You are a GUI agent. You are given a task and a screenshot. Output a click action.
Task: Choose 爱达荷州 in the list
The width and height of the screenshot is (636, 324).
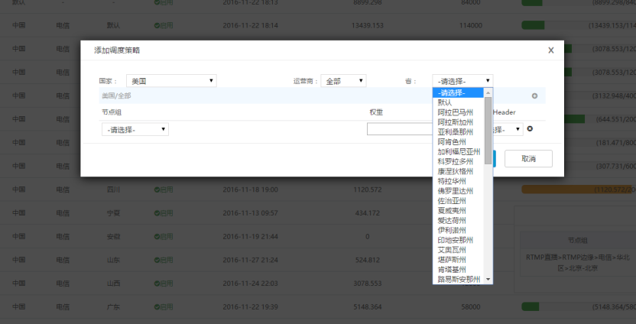point(459,220)
